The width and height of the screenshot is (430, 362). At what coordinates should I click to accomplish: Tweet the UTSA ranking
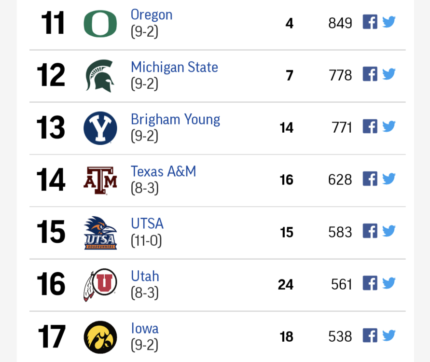point(388,231)
